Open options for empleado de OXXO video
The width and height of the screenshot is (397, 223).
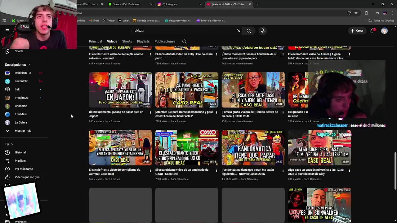coord(217,170)
